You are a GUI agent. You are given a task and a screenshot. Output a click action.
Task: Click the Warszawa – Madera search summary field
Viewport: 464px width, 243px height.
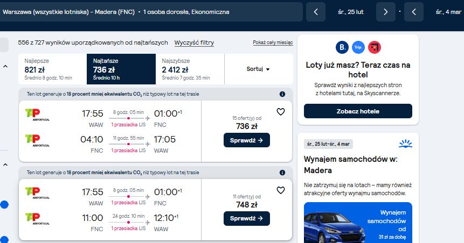(x=151, y=12)
